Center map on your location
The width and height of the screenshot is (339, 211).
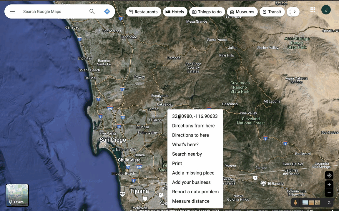[x=329, y=175]
